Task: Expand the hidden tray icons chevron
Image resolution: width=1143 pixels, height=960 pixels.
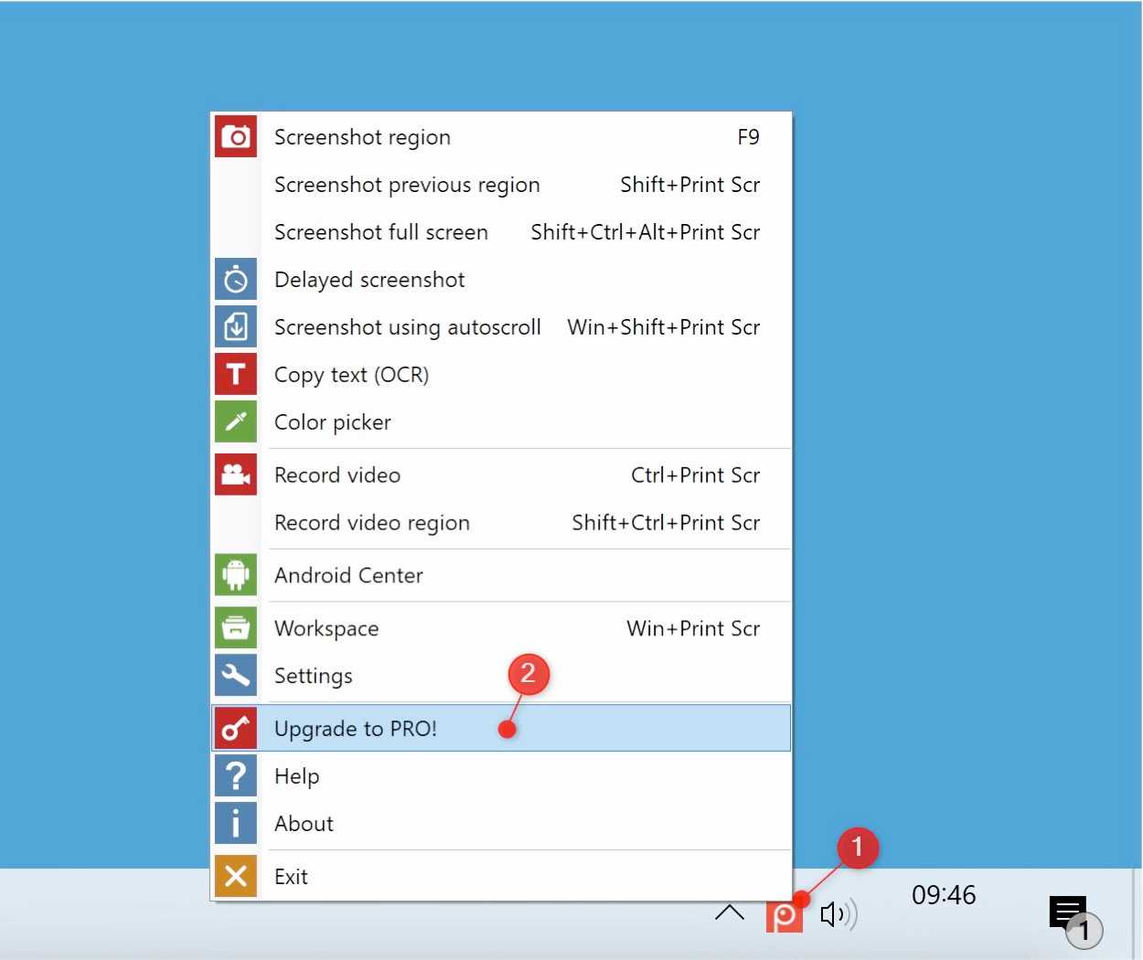Action: (x=730, y=912)
